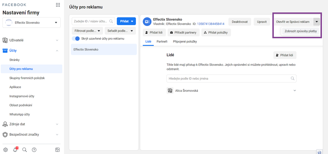
Task: Click the Alica Šromovská name
Action: pyautogui.click(x=186, y=90)
